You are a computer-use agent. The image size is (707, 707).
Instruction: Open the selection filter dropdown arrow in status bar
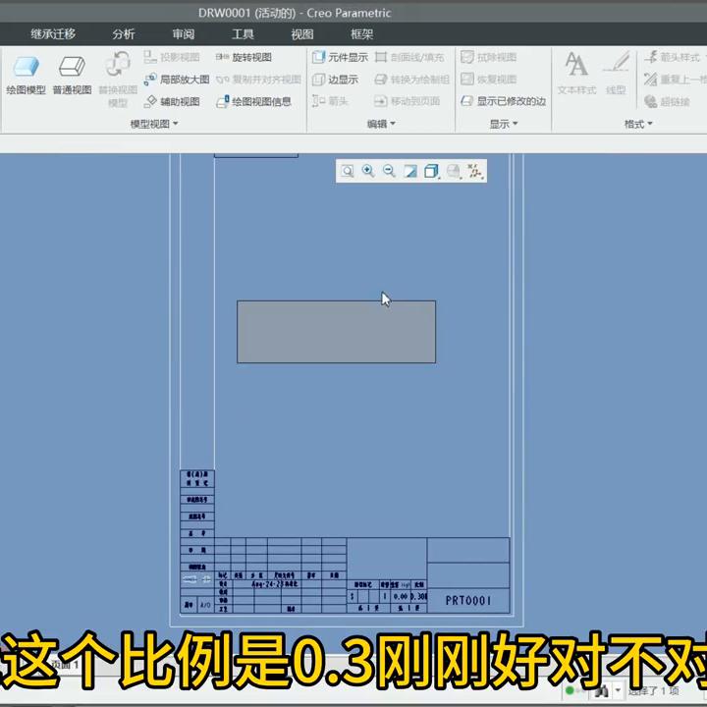coord(619,690)
